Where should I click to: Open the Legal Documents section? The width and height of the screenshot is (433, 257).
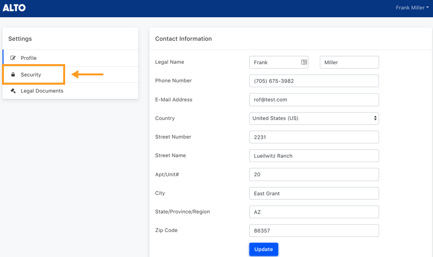coord(71,91)
